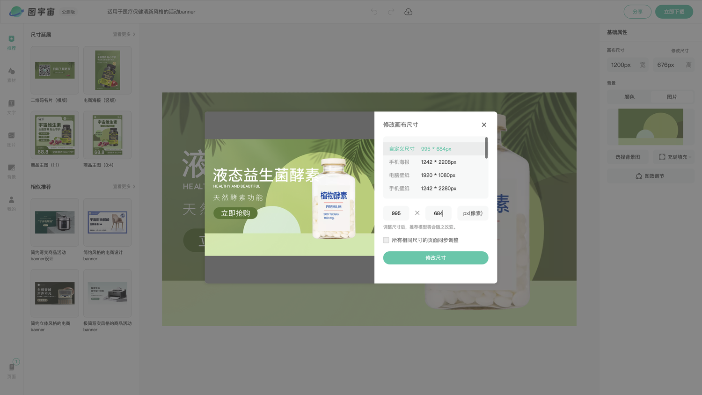
Task: Click the multiply icon between size fields
Action: pos(417,213)
